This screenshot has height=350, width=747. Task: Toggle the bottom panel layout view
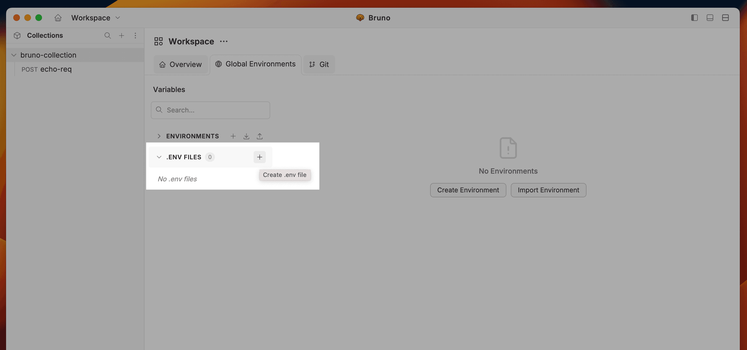coord(710,18)
